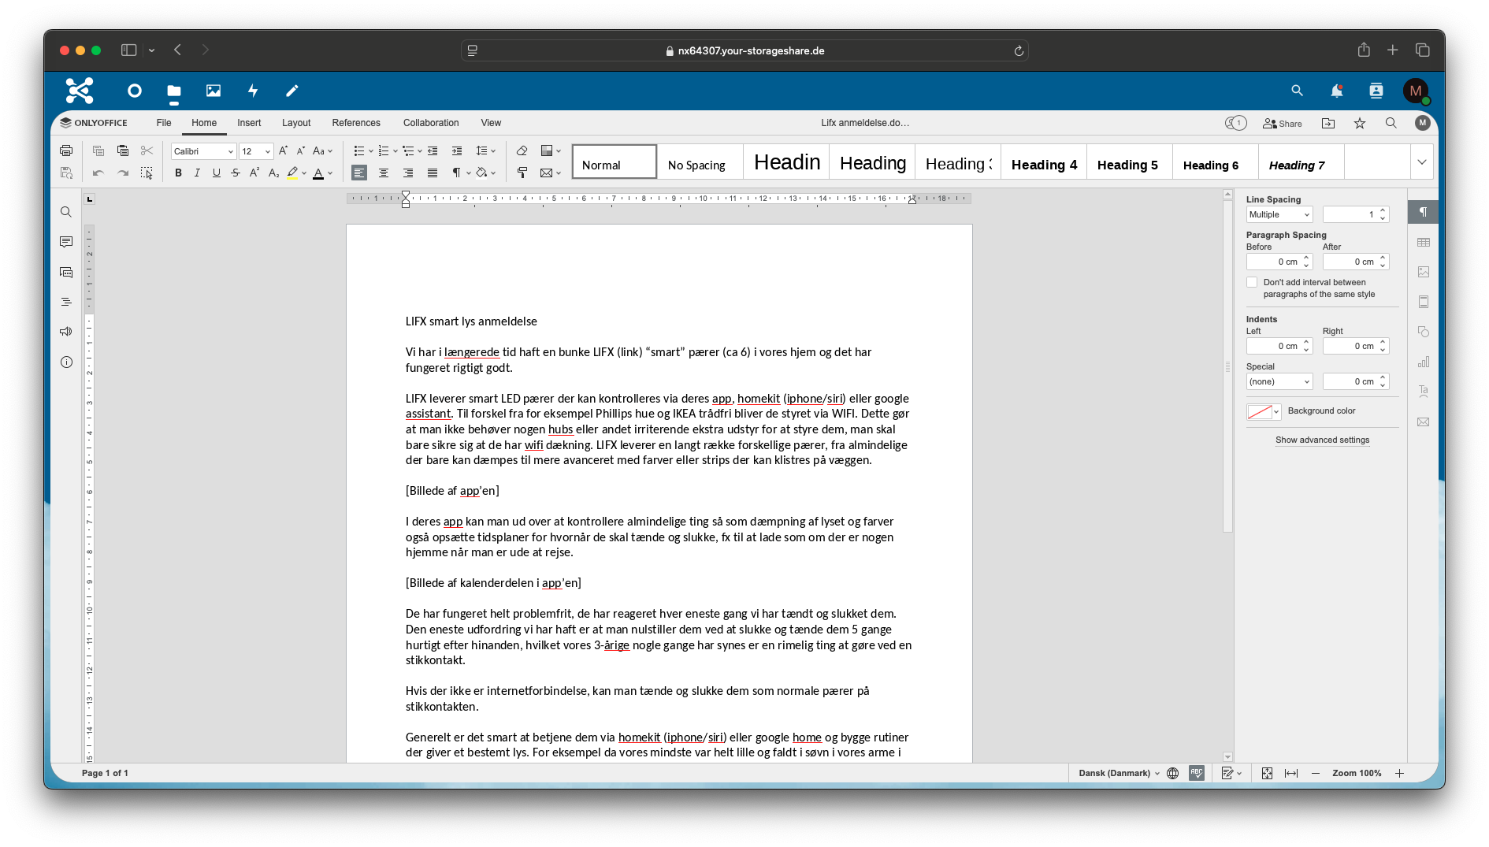Print the document using the printer icon
Screen dimensions: 1489x847
66,150
